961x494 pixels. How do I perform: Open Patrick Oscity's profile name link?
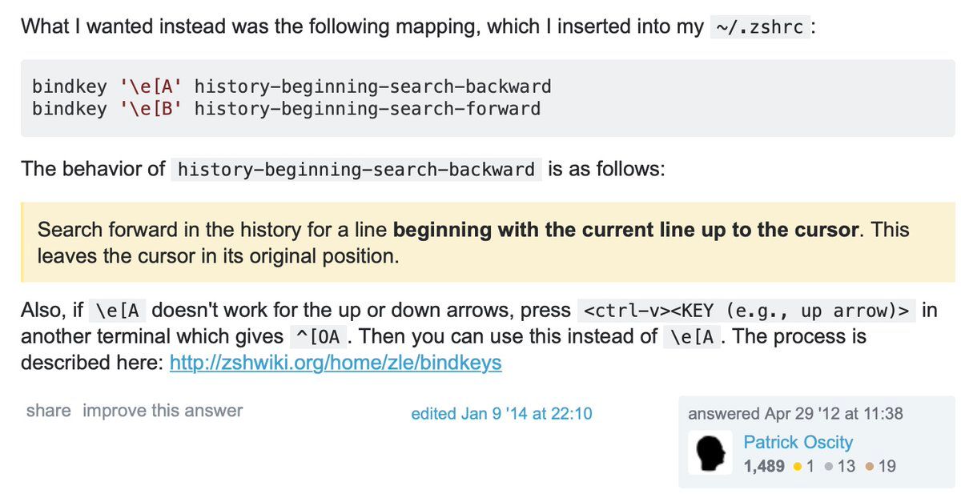click(x=798, y=442)
